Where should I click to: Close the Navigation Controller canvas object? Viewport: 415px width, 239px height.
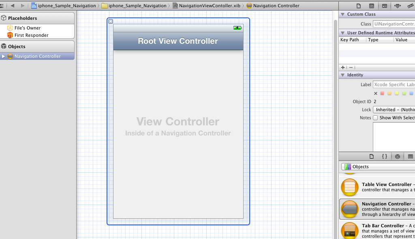[111, 21]
